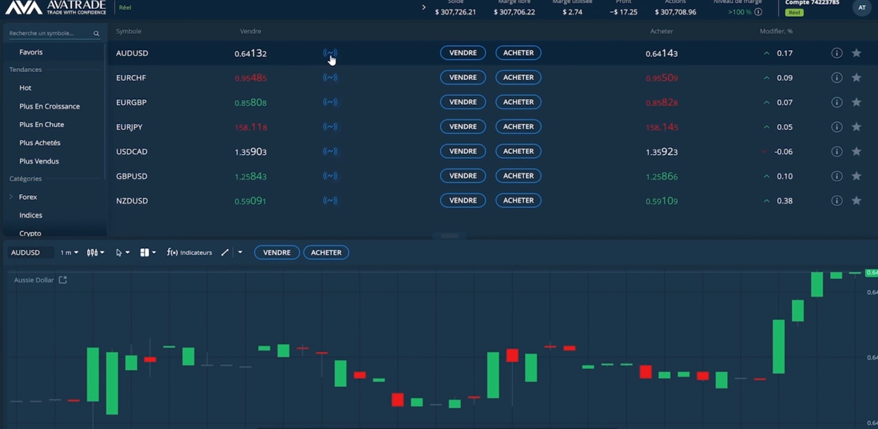Select the GBPUSD symbol row
878x429 pixels.
coord(493,176)
